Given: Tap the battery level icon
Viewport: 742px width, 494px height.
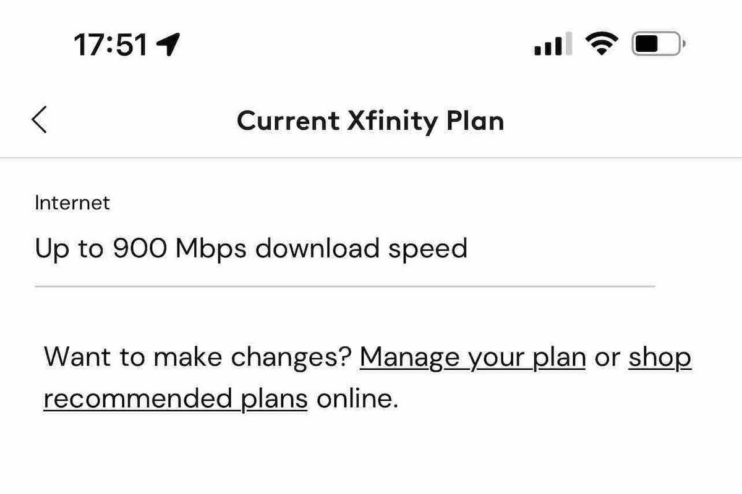Looking at the screenshot, I should (x=657, y=44).
